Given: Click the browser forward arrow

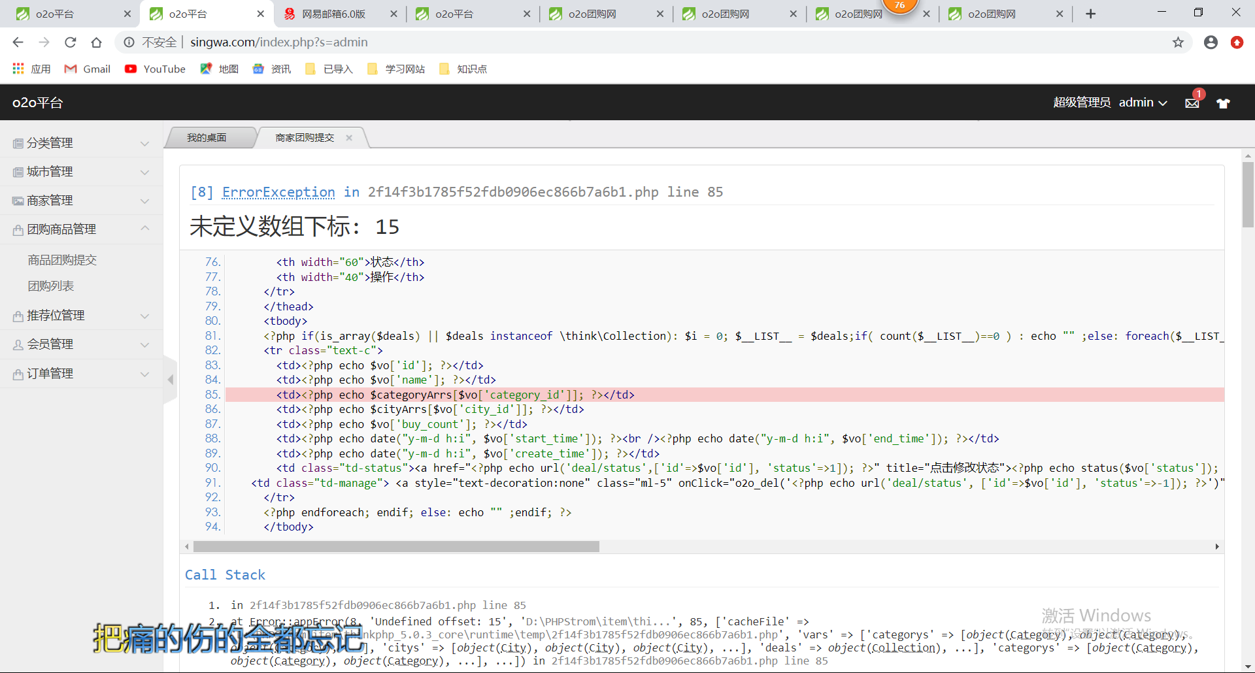Looking at the screenshot, I should 44,42.
